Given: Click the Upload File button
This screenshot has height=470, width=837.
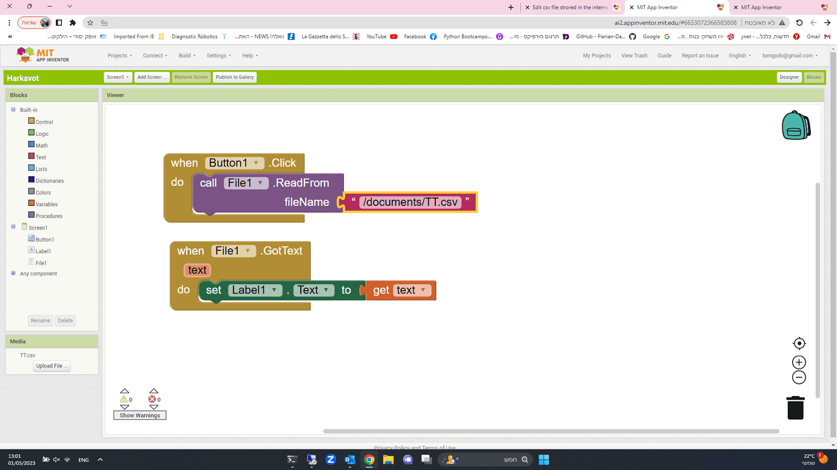Looking at the screenshot, I should (52, 366).
